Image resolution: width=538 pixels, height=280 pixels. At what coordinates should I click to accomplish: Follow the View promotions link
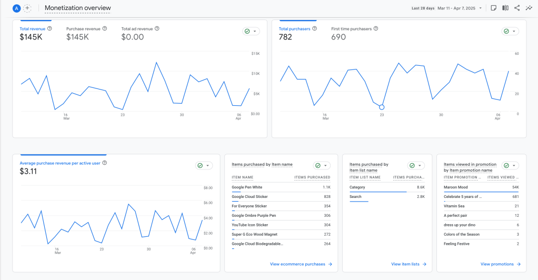point(500,264)
